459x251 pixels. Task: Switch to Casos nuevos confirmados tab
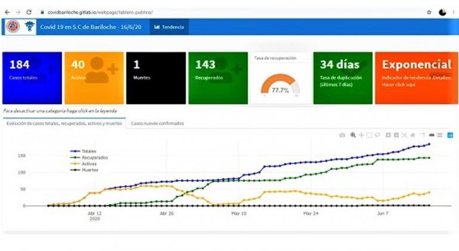click(x=157, y=123)
